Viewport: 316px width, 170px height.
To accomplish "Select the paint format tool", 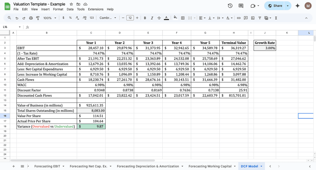I will (37, 18).
